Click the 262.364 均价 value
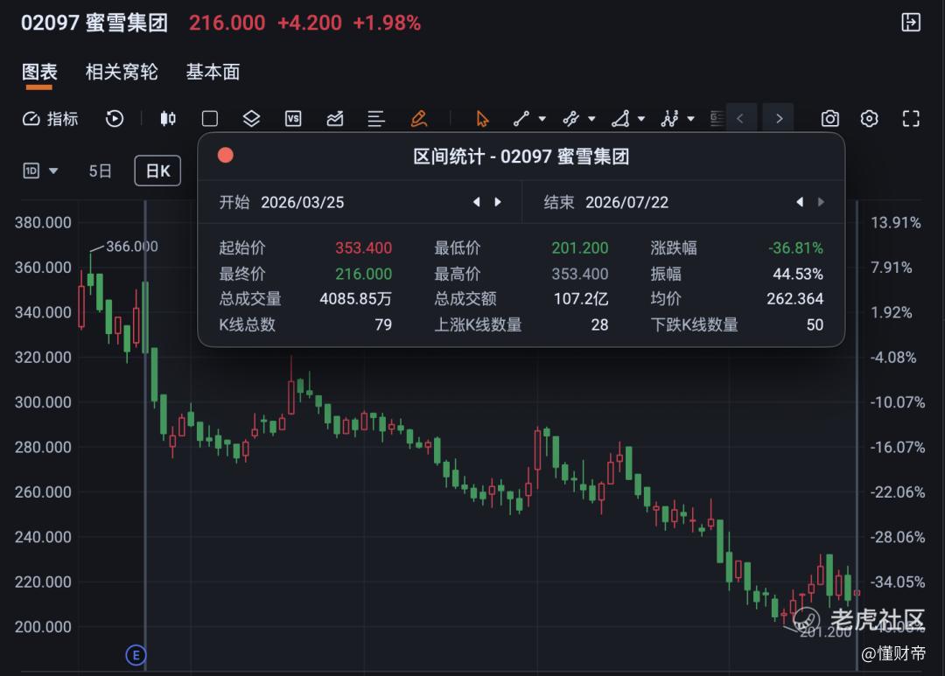This screenshot has width=945, height=676. [x=794, y=299]
